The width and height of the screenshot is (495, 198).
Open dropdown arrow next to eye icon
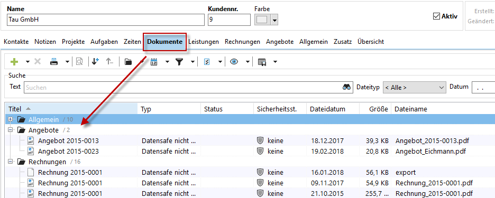pyautogui.click(x=247, y=62)
